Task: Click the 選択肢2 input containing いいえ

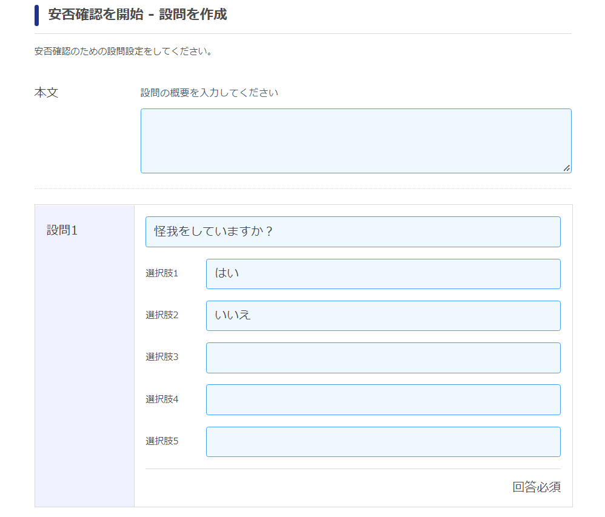Action: click(383, 316)
